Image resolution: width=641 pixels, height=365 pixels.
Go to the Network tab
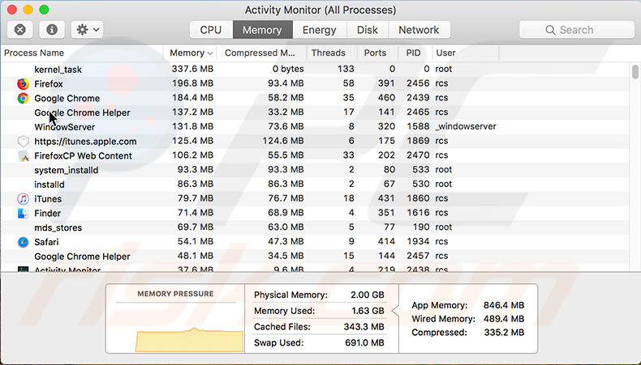(x=419, y=30)
